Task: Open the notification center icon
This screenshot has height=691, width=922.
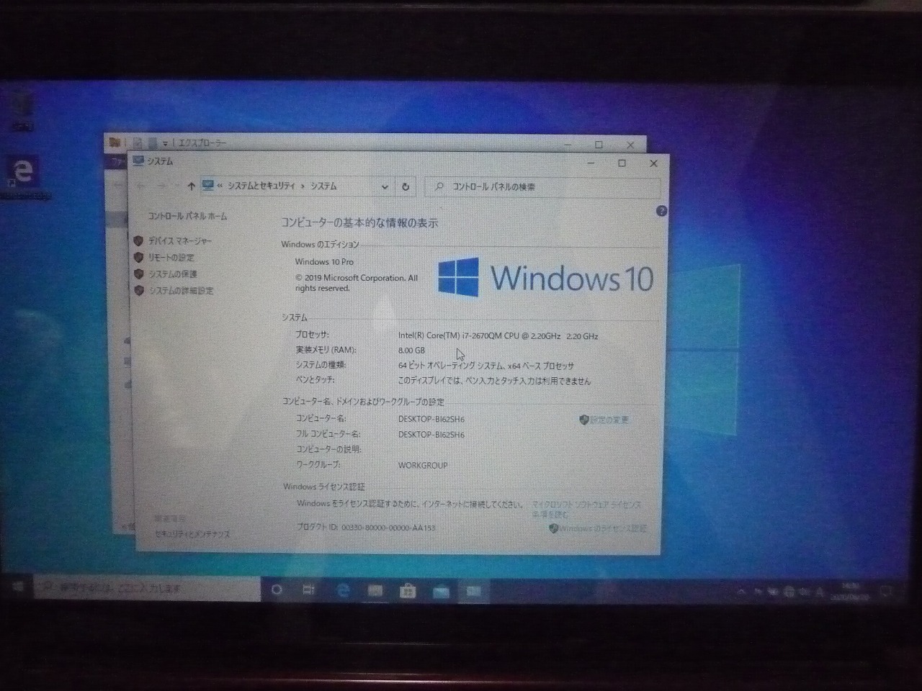Action: pyautogui.click(x=887, y=592)
